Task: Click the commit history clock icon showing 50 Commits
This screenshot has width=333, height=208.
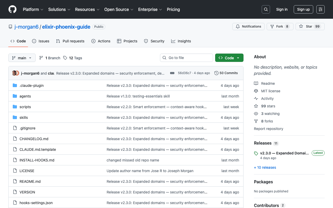Action: coord(216,73)
